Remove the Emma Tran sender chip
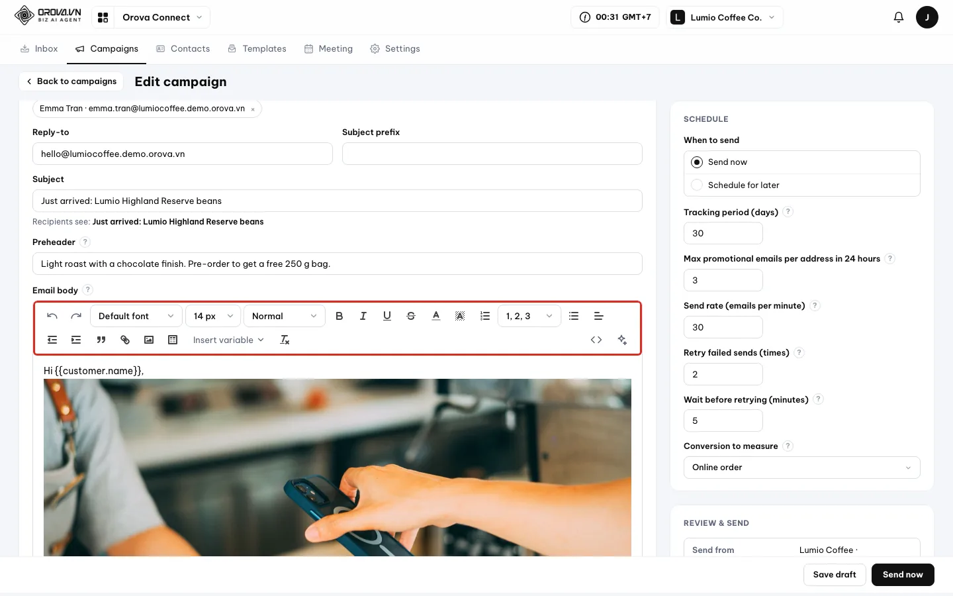This screenshot has width=953, height=596. pyautogui.click(x=253, y=109)
